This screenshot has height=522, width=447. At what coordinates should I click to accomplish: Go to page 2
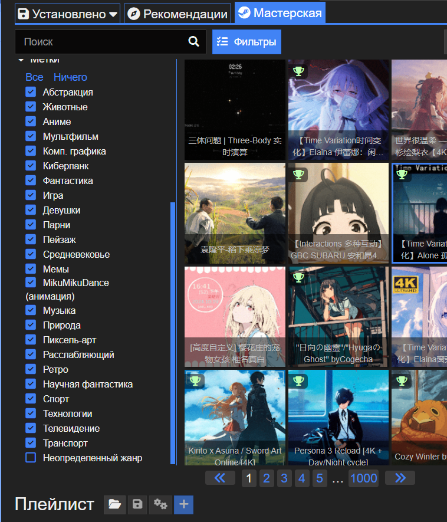pos(267,478)
